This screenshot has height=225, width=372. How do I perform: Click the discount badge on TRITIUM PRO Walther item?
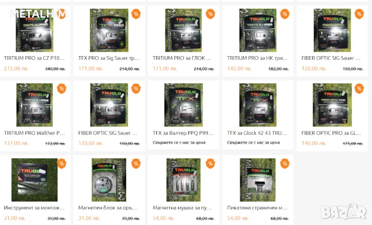click(62, 89)
